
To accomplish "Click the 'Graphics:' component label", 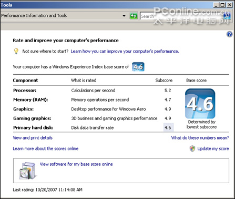I will tap(24, 109).
